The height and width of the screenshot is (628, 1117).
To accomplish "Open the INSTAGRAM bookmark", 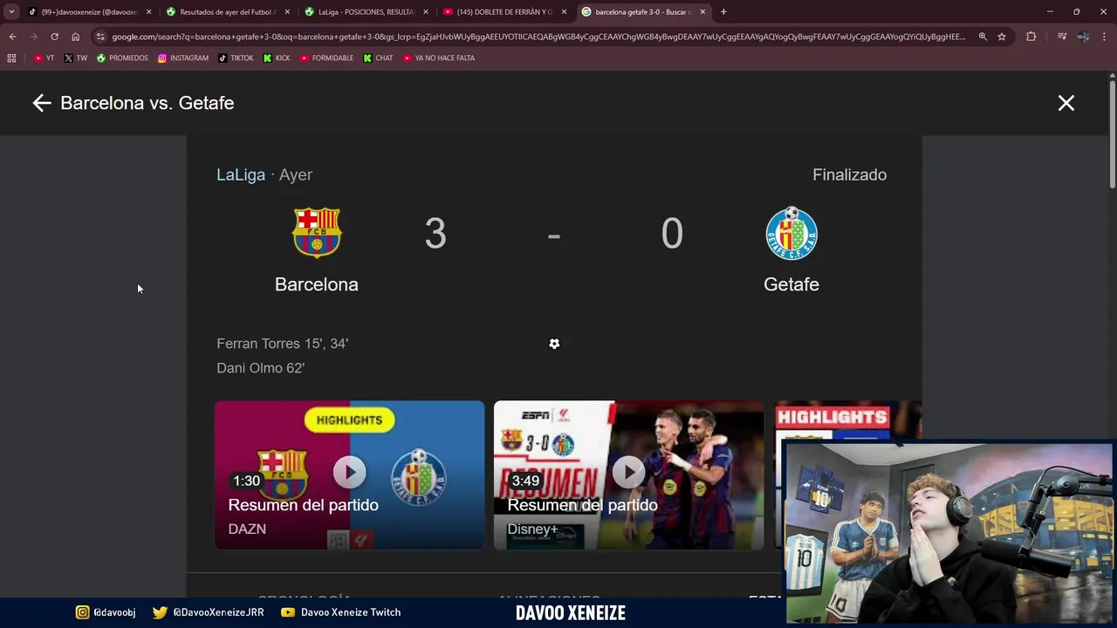I will [x=183, y=58].
